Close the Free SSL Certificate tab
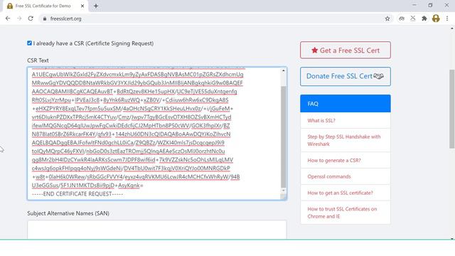The image size is (455, 256). [82, 6]
